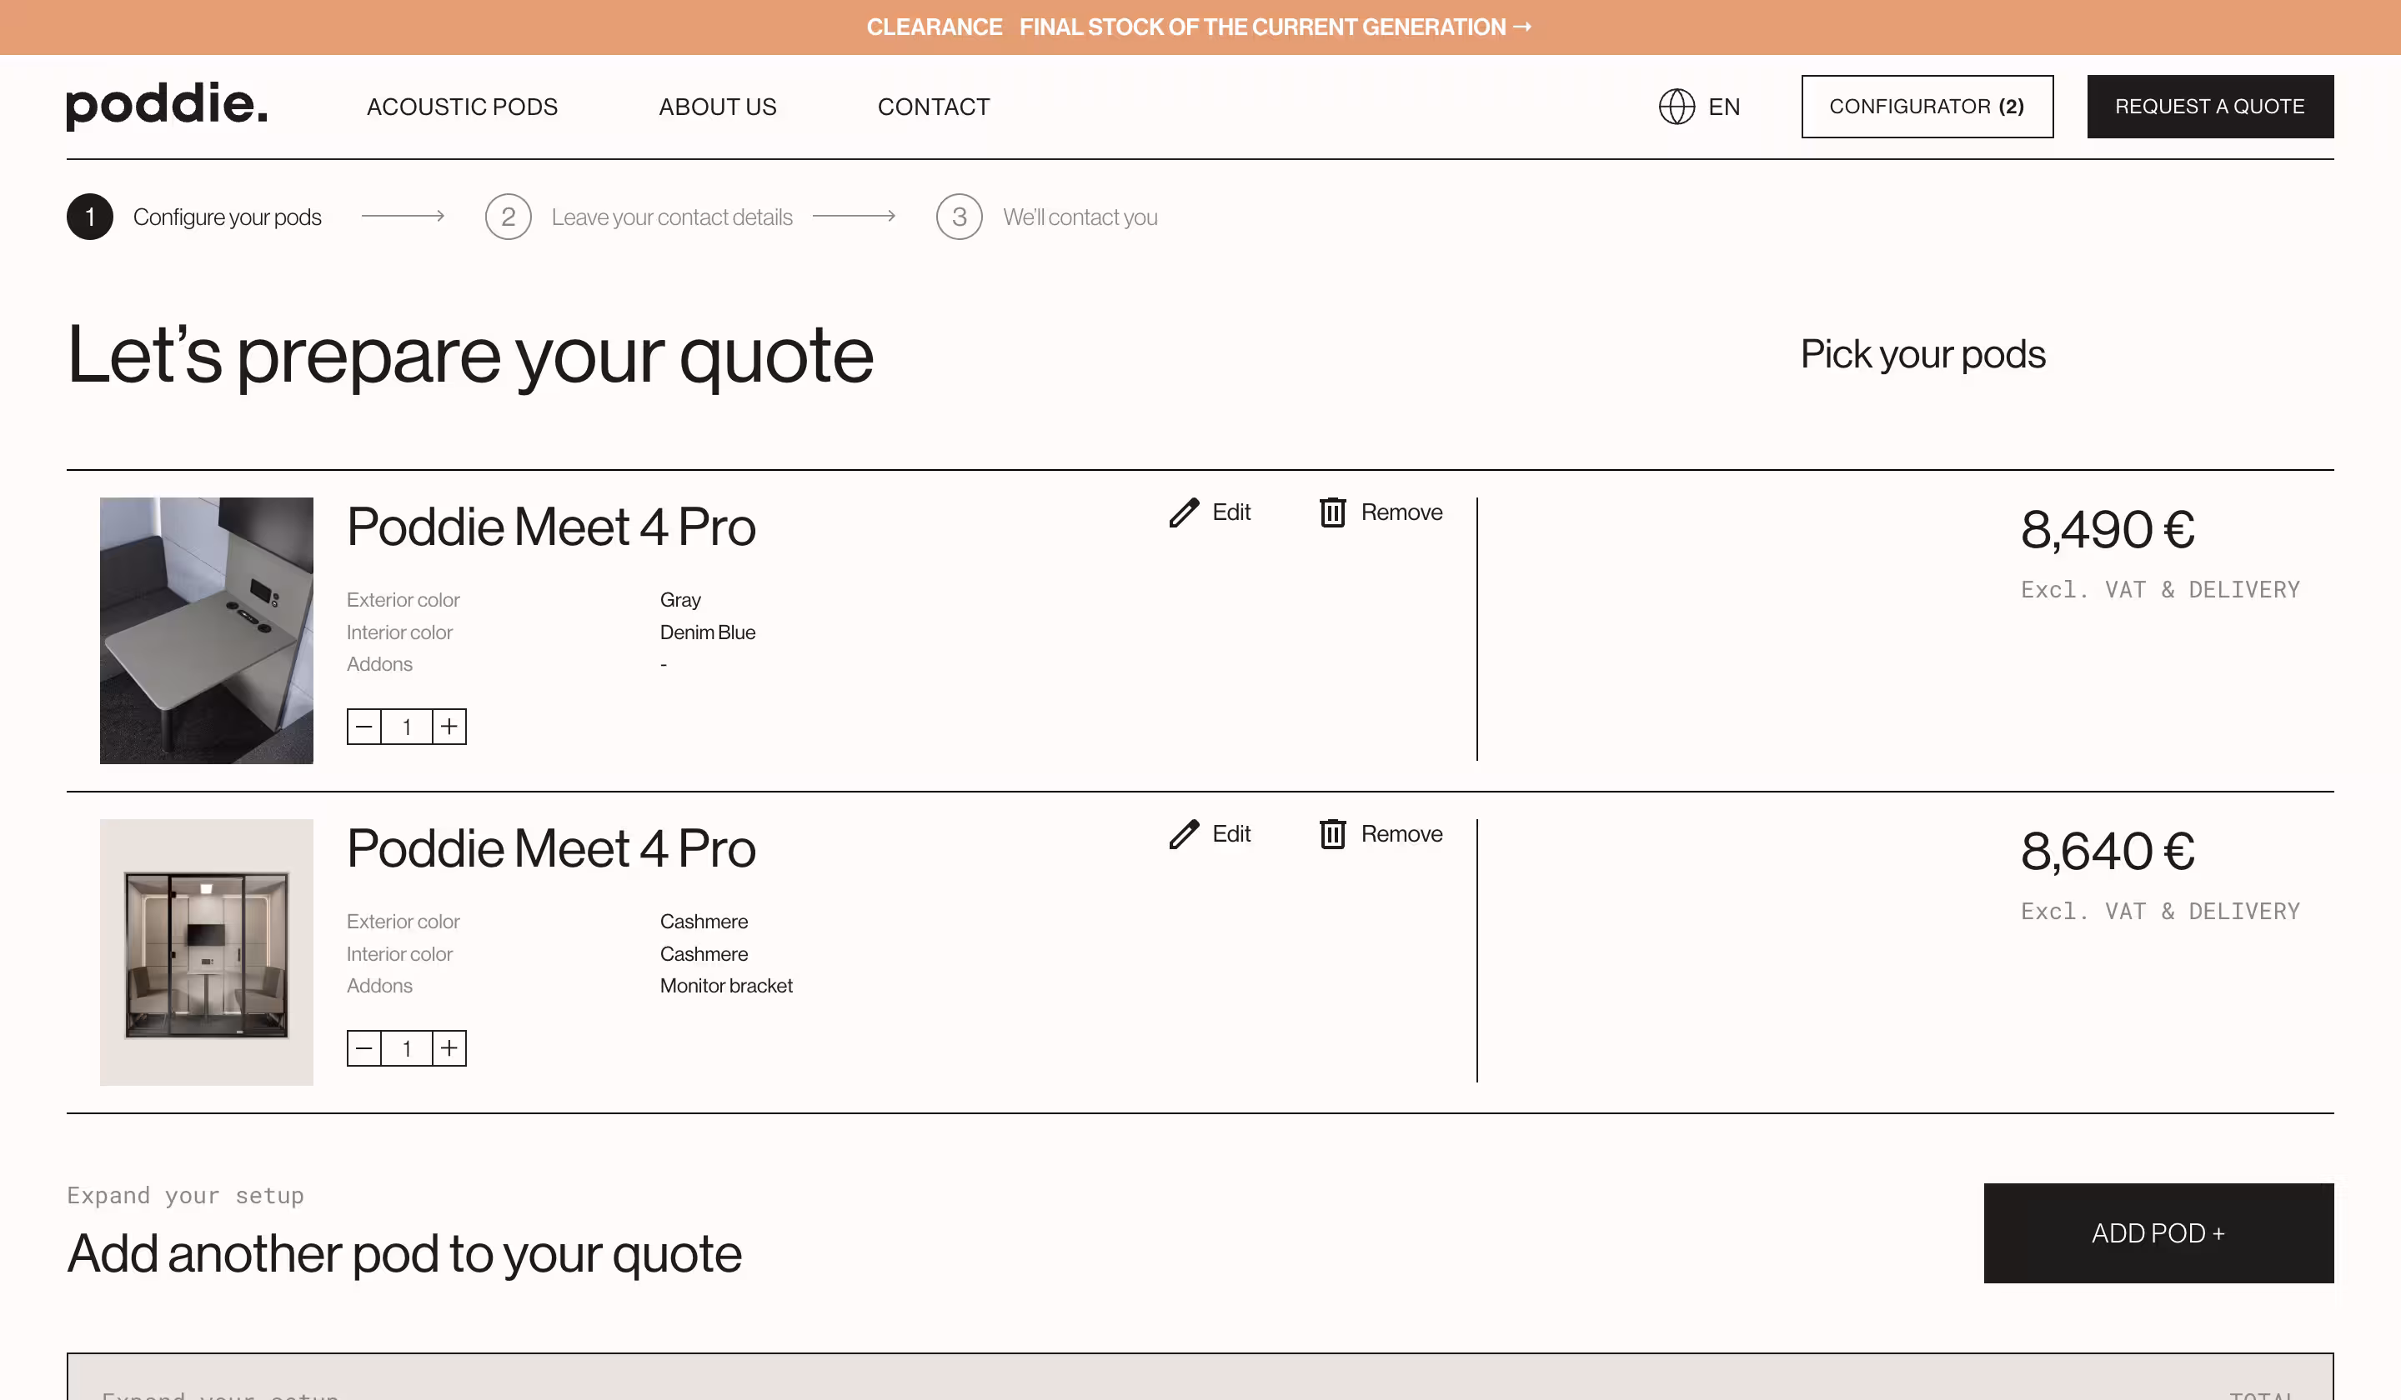
Task: Open Configurator (2) button
Action: pos(1927,107)
